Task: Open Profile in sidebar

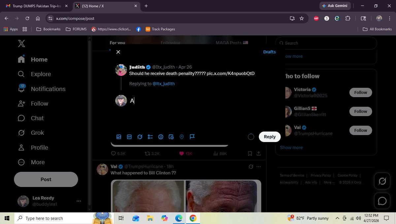Action: click(x=33, y=148)
